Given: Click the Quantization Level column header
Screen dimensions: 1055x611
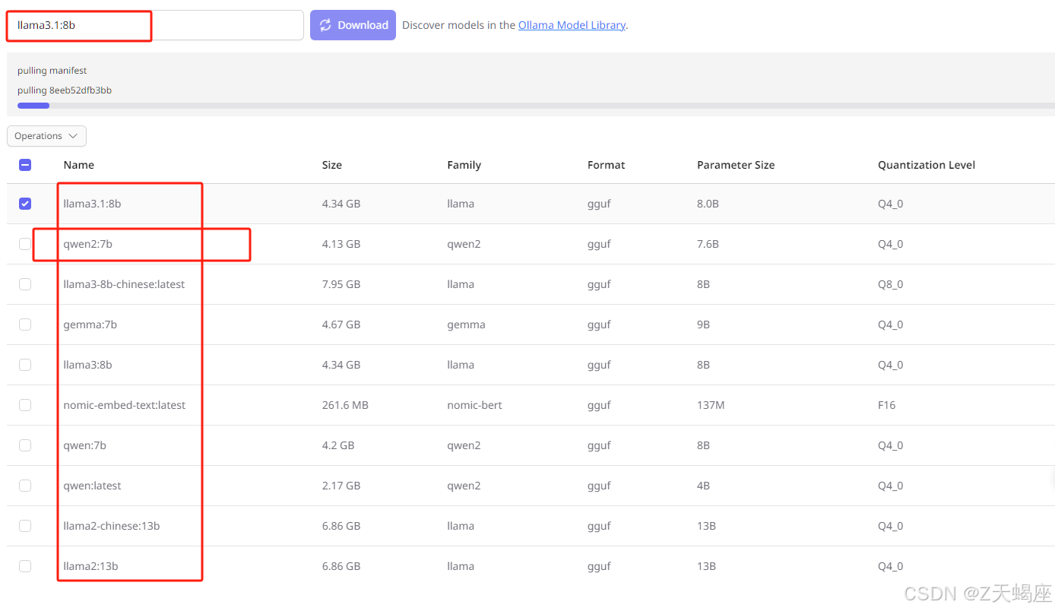Looking at the screenshot, I should pyautogui.click(x=927, y=165).
